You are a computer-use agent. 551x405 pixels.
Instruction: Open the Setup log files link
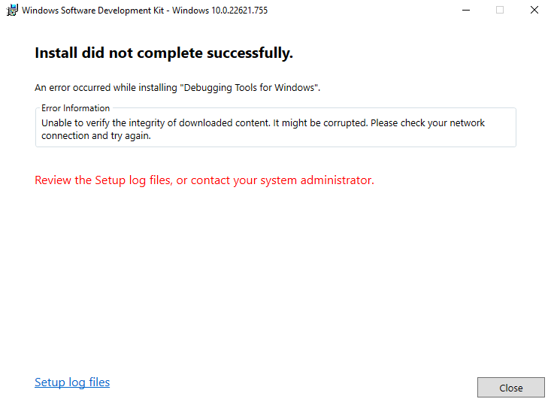72,382
